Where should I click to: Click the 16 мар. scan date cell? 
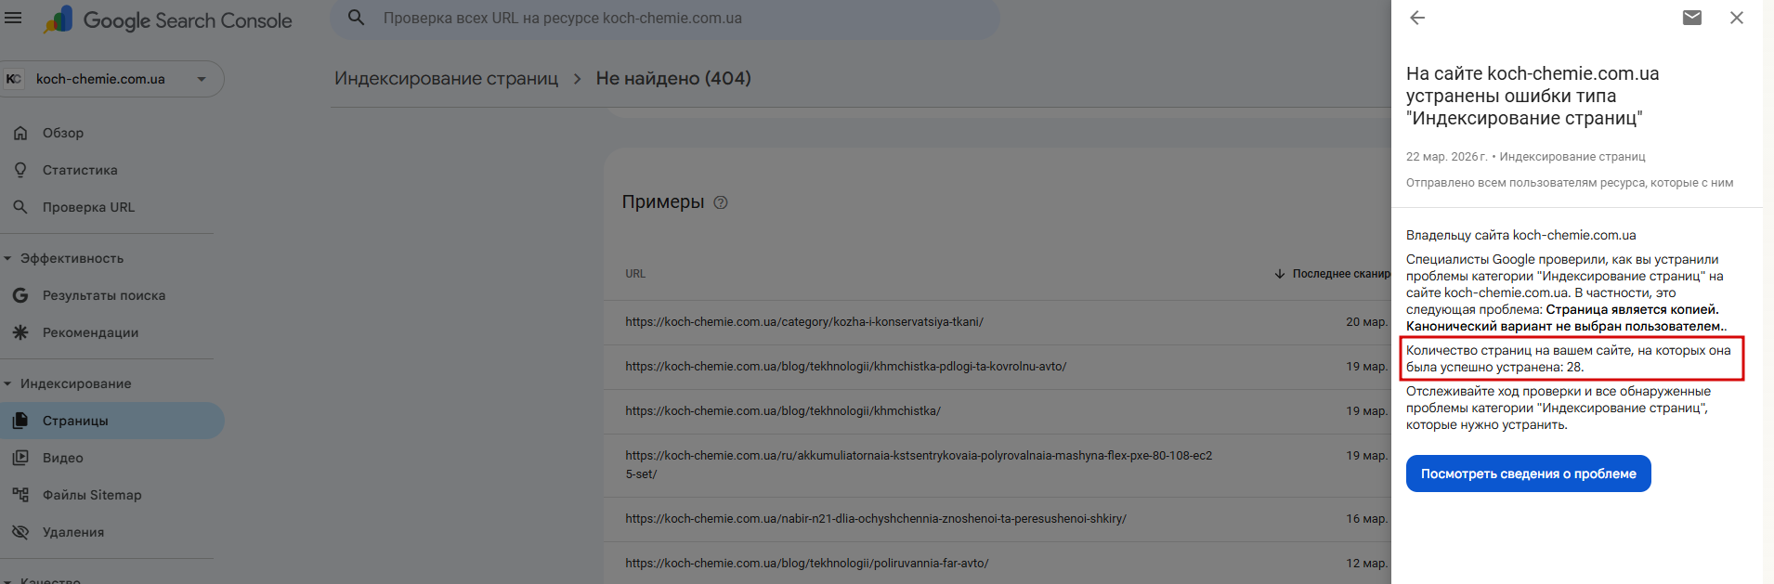(1366, 519)
